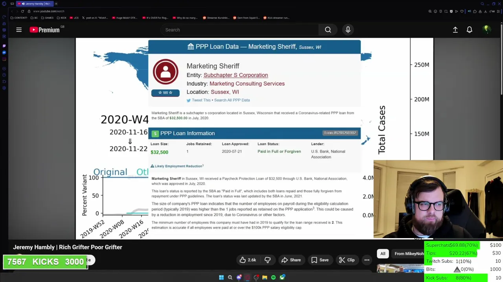Create a Clip of the video

(347, 260)
